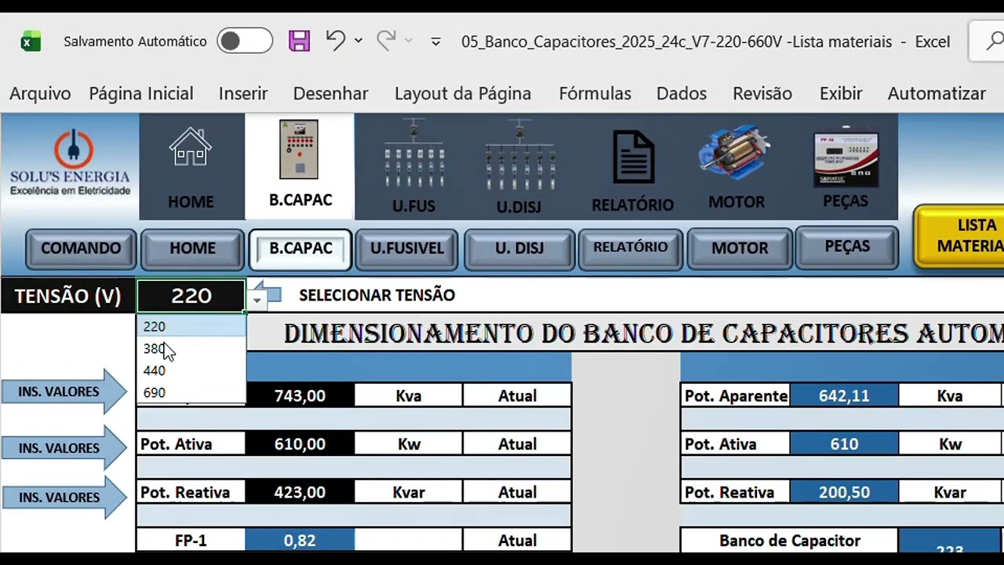Click the Kvar unit cell beside 200,50
This screenshot has width=1004, height=565.
click(x=950, y=493)
